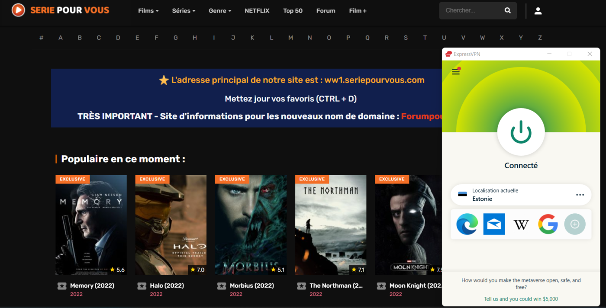This screenshot has height=308, width=606.
Task: Click the ExpressVPN logo in title bar
Action: click(449, 54)
